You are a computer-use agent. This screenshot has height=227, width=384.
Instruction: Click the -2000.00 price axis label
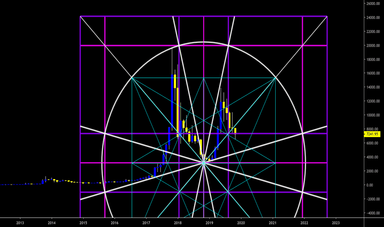pyautogui.click(x=373, y=199)
